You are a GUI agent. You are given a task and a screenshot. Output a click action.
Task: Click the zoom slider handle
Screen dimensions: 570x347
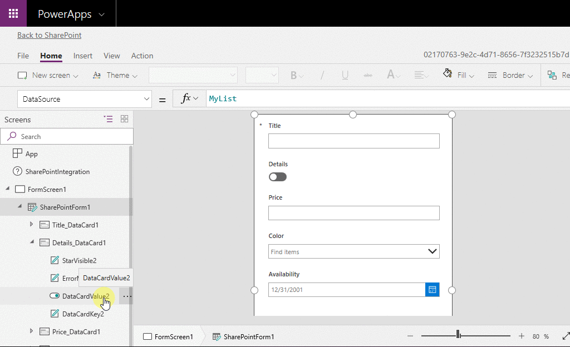click(x=459, y=335)
